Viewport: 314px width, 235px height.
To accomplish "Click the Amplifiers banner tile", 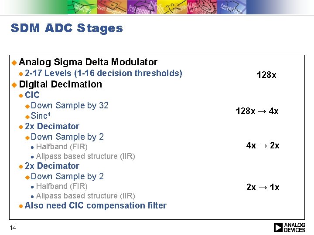I will [x=80, y=7].
